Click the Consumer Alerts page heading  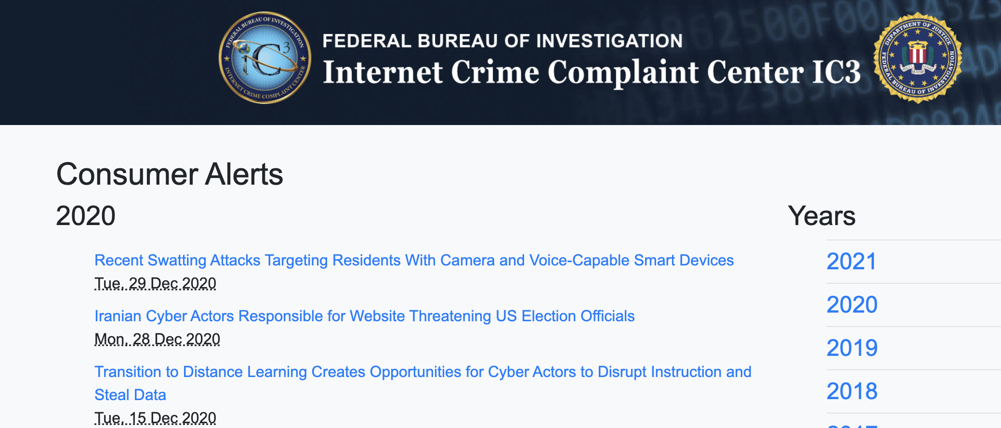pos(170,174)
